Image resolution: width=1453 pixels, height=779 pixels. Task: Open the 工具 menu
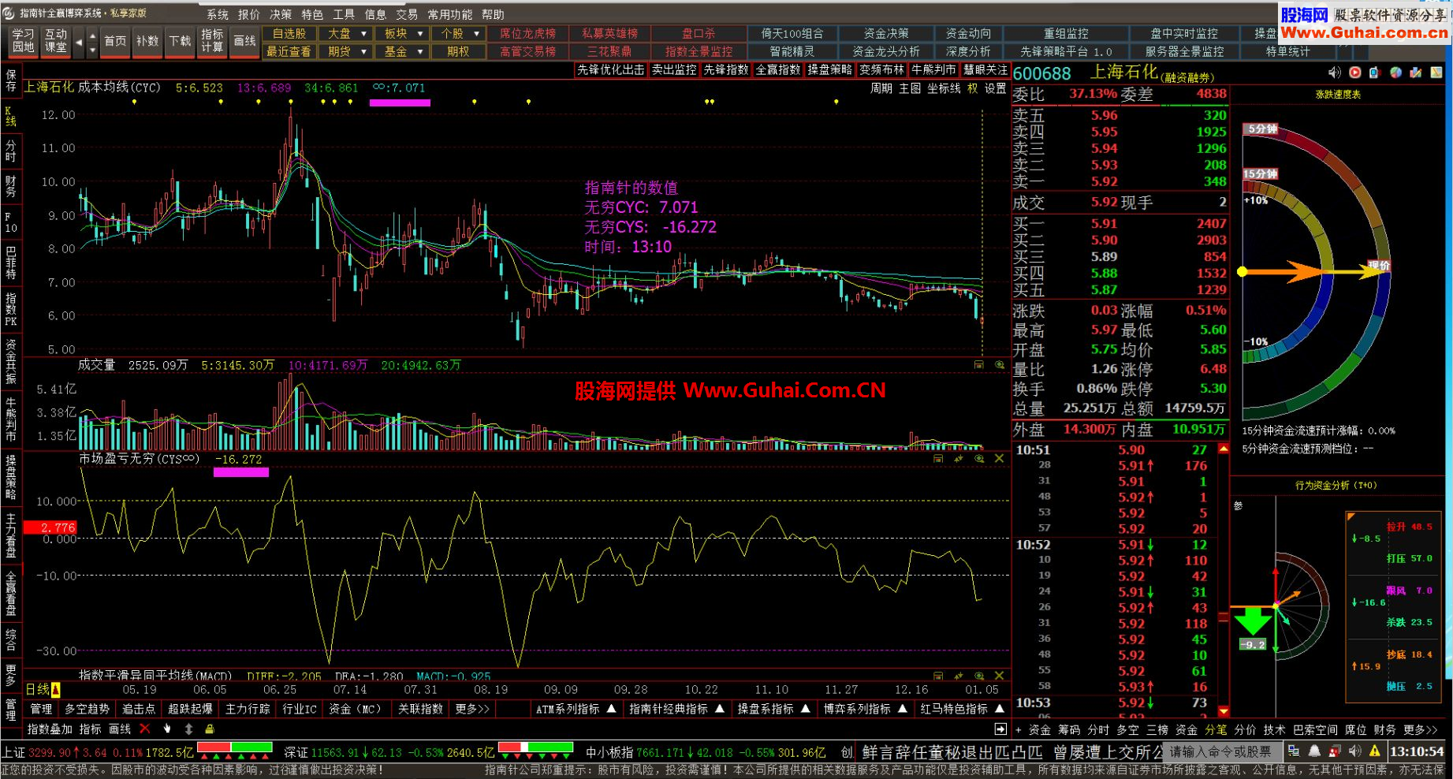click(x=344, y=14)
